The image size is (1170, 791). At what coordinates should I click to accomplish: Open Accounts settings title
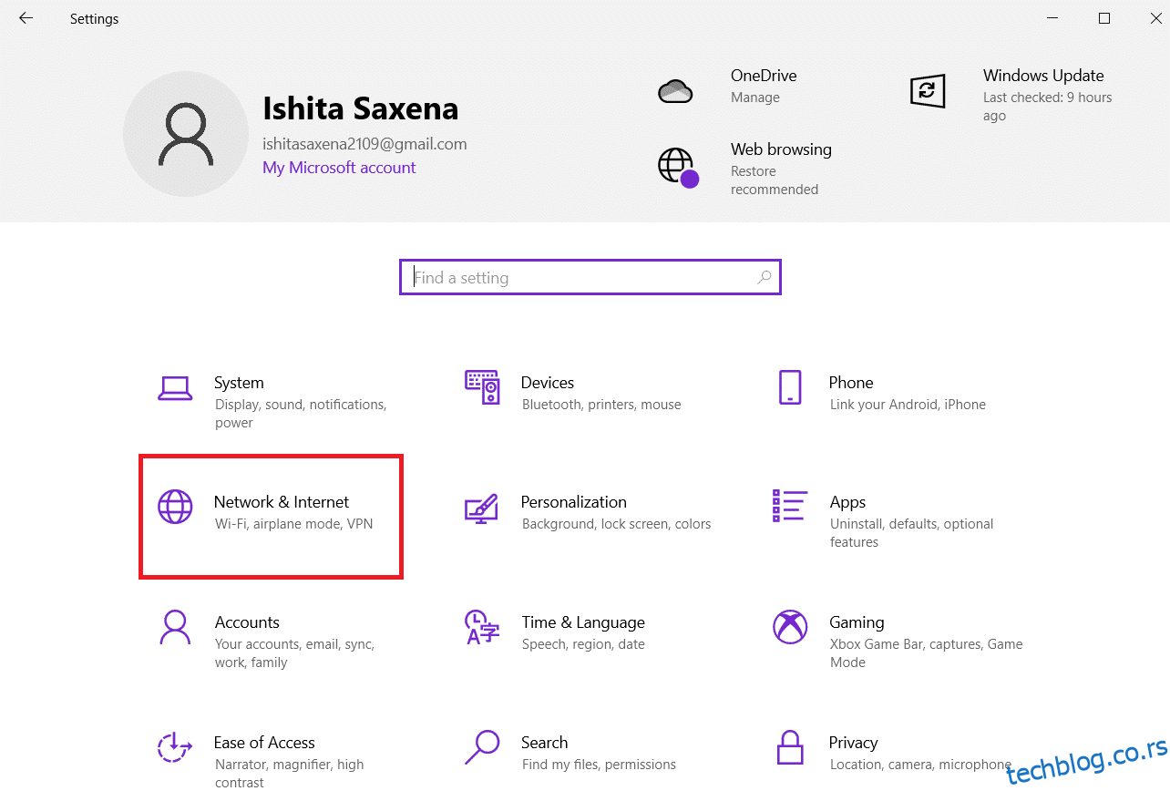247,622
